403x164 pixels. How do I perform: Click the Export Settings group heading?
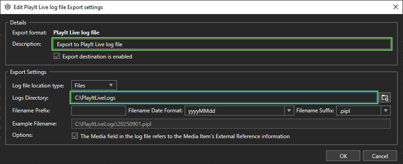[x=28, y=72]
